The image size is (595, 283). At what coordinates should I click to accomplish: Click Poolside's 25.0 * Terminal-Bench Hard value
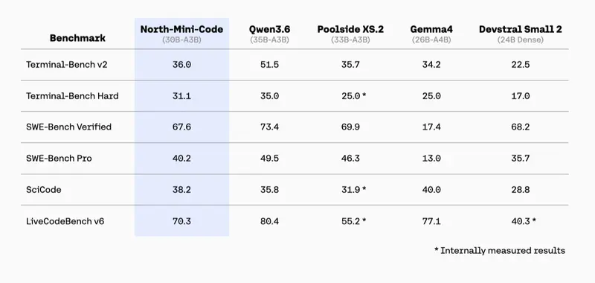click(x=354, y=96)
